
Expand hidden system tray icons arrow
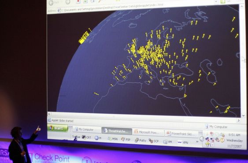click(202, 139)
